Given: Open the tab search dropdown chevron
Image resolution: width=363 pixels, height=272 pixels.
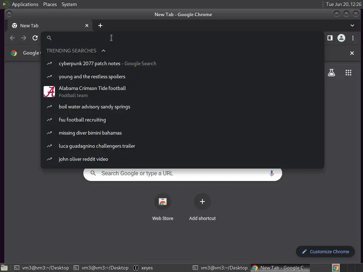Looking at the screenshot, I should coord(352,25).
